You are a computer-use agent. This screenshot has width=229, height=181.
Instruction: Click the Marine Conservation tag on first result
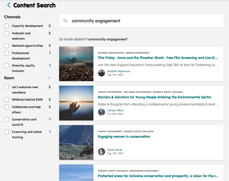[137, 53]
